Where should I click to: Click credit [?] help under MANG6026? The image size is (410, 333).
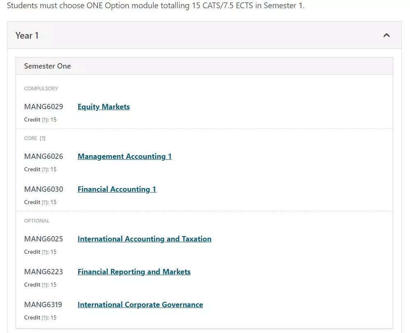click(x=44, y=170)
